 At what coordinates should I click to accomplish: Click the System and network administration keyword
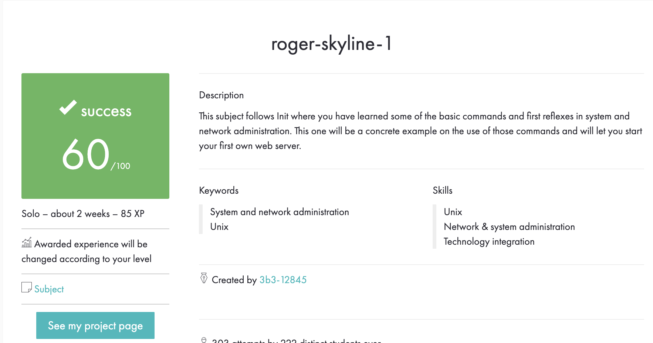tap(279, 212)
